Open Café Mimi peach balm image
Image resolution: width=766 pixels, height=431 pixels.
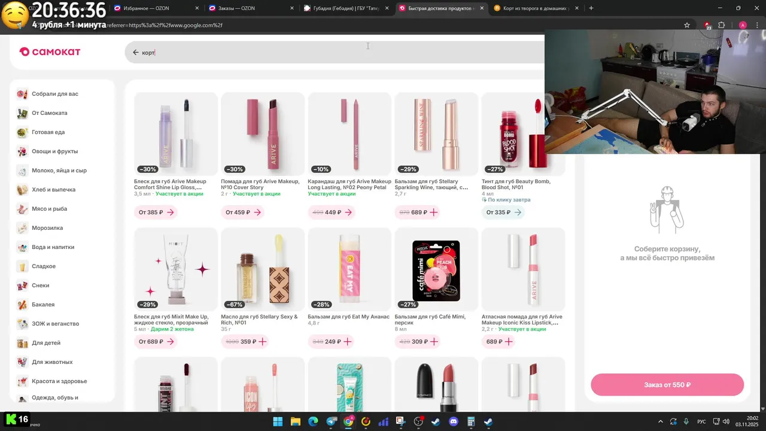pos(436,269)
